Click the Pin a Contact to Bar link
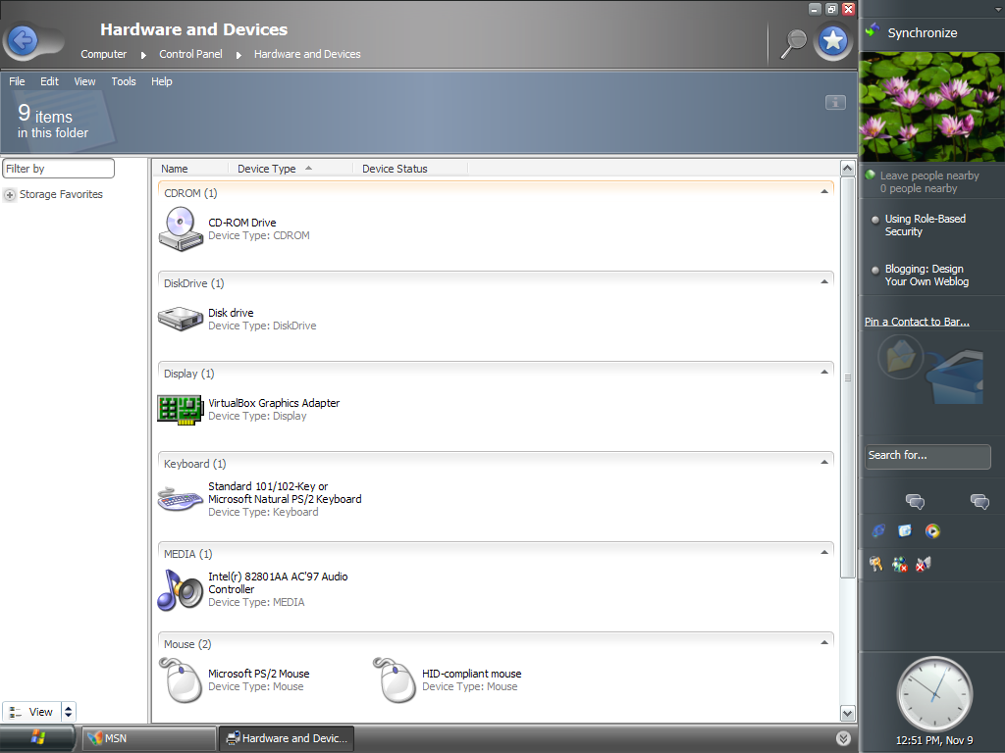The image size is (1005, 753). 917,322
